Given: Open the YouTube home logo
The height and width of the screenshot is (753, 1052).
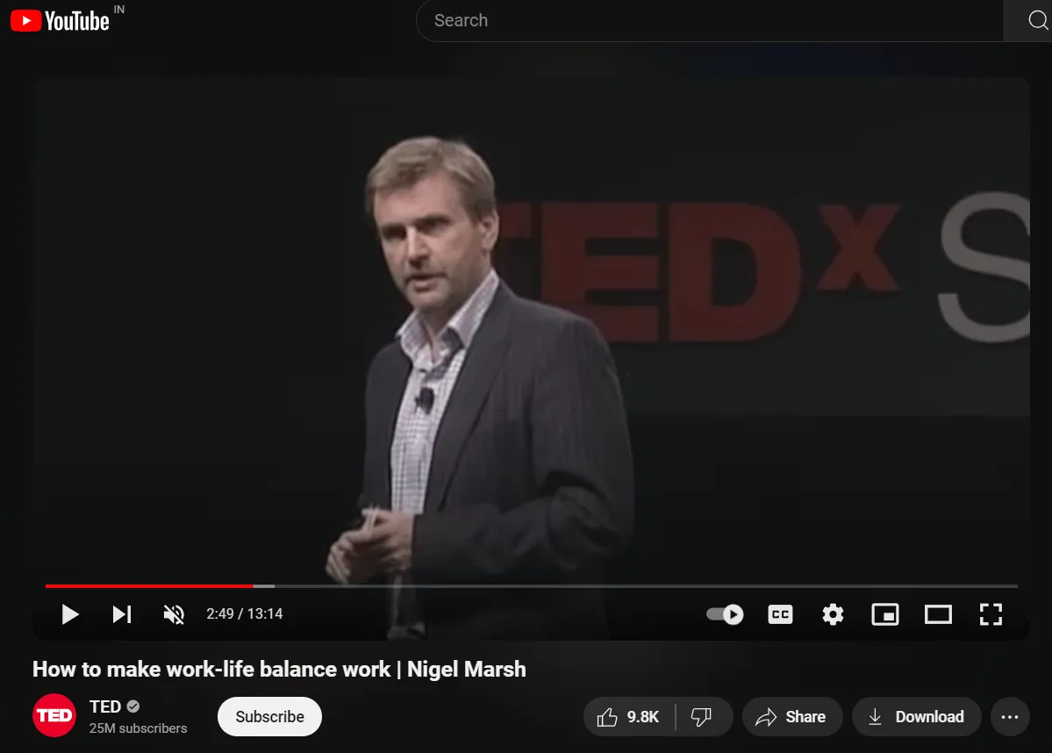Looking at the screenshot, I should coord(60,21).
